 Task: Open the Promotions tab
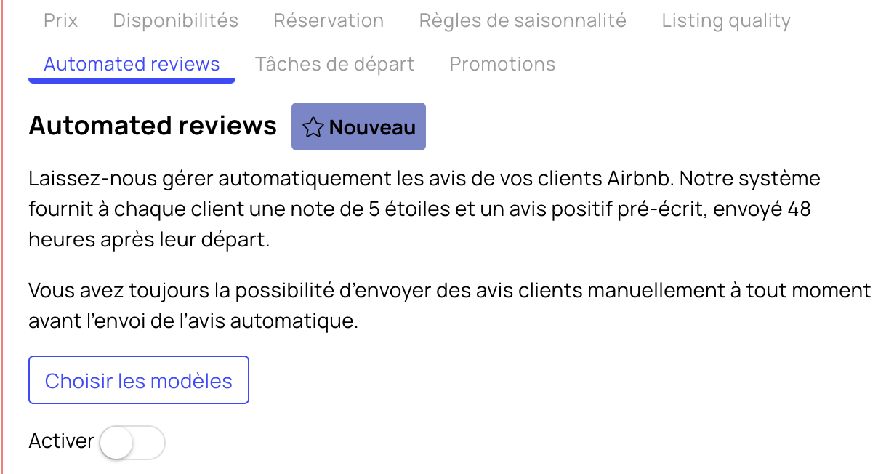point(502,64)
